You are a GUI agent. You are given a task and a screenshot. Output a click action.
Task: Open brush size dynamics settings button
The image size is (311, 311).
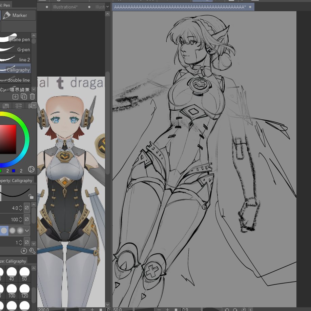27,208
